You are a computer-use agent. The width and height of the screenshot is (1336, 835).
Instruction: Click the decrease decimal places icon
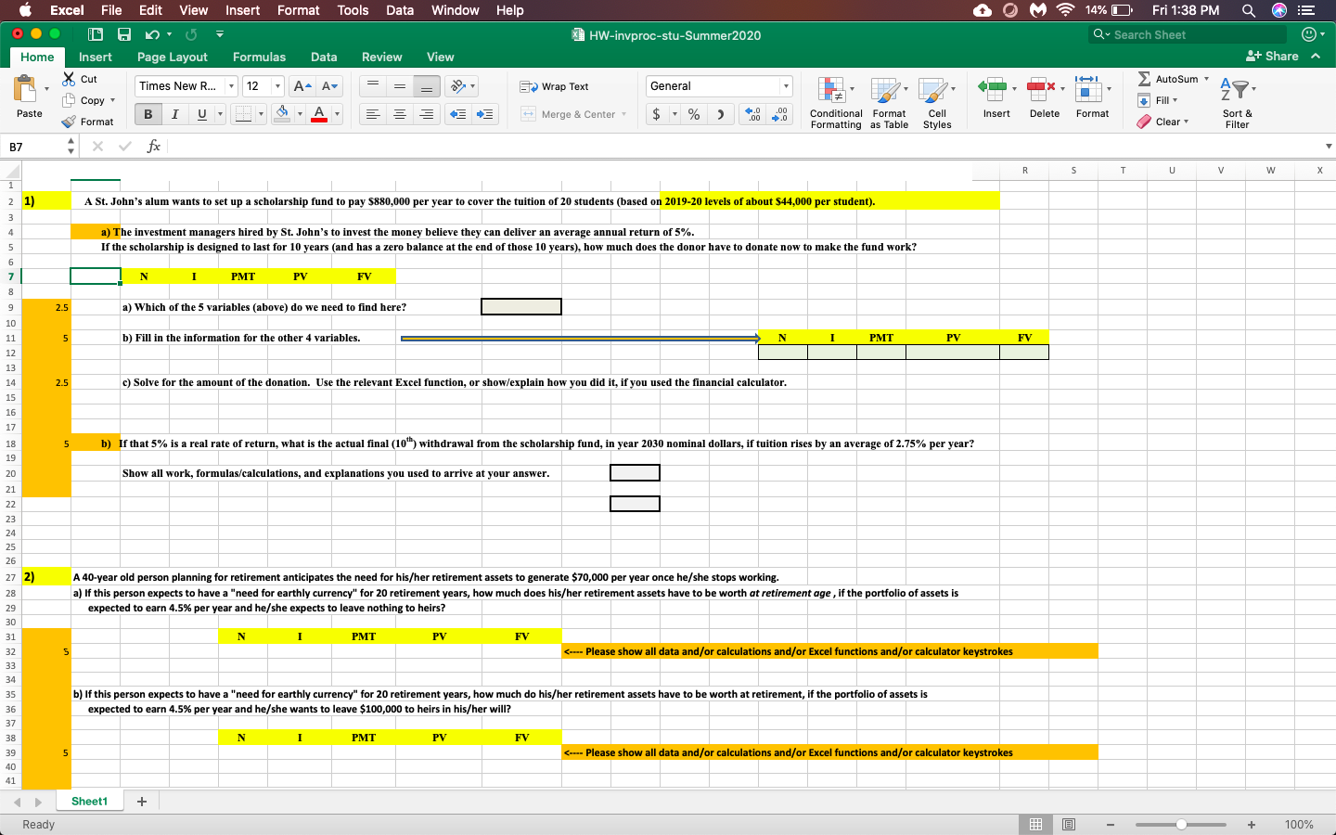point(780,114)
